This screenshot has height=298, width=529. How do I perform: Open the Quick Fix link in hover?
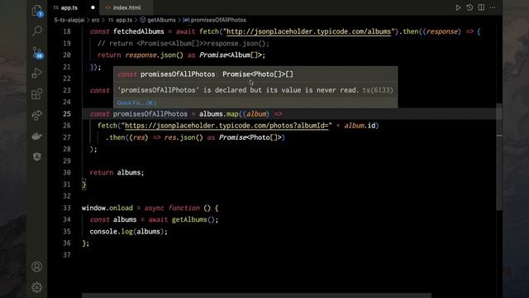pos(136,103)
